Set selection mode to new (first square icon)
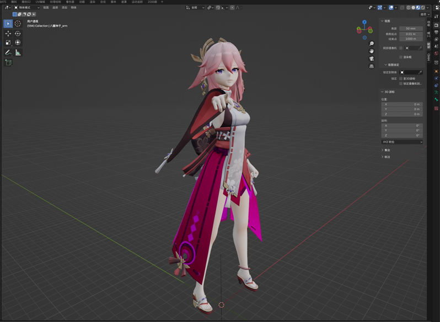The width and height of the screenshot is (440, 322). coord(14,14)
